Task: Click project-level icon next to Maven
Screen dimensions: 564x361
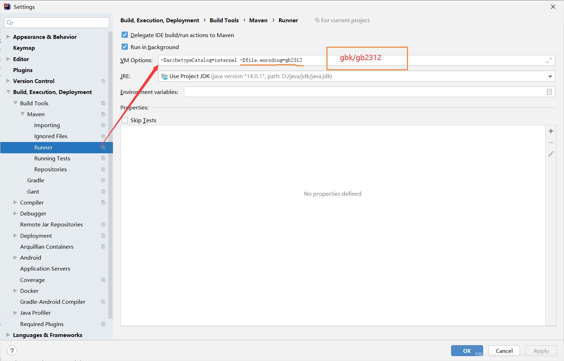Action: click(103, 114)
